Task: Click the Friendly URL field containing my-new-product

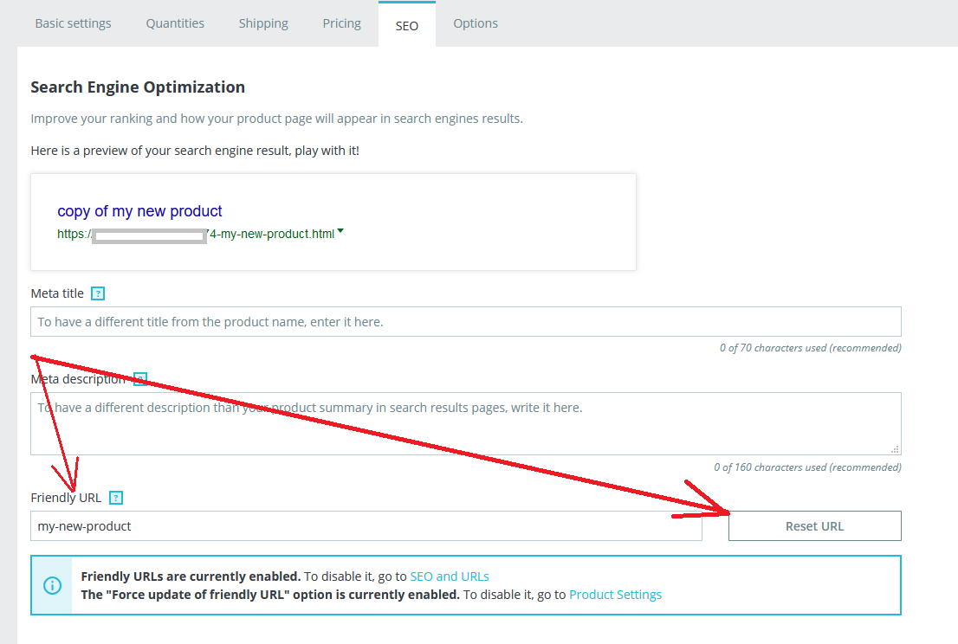Action: 366,525
